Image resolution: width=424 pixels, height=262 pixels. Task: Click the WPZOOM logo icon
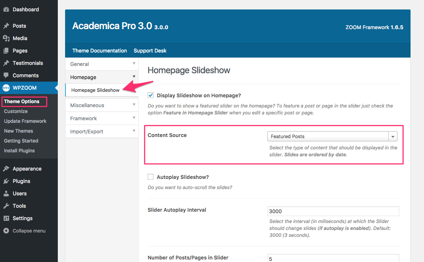pos(6,88)
